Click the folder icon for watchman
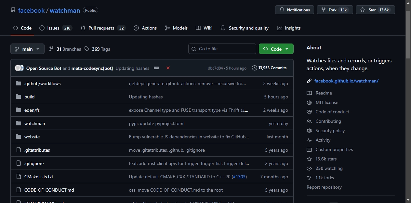The width and height of the screenshot is (411, 203). (19, 123)
